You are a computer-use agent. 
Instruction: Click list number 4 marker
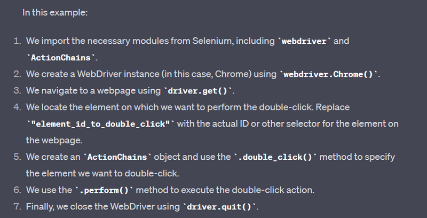(17, 107)
